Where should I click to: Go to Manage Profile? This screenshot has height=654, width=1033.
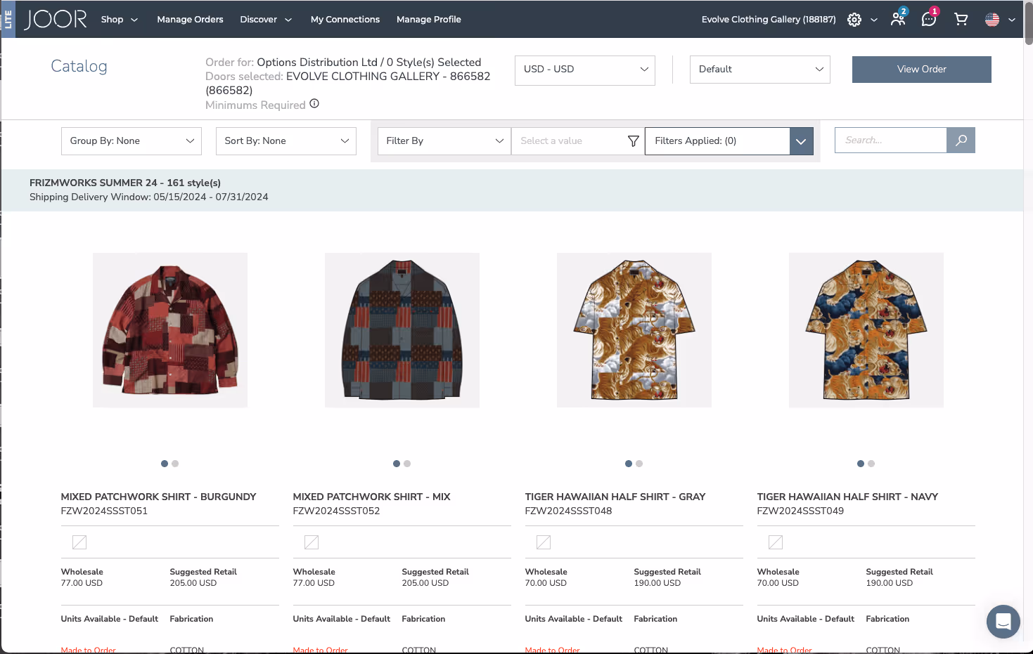[x=429, y=20]
